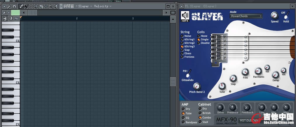
Task: Select EQ amp option
Action: pos(183,118)
